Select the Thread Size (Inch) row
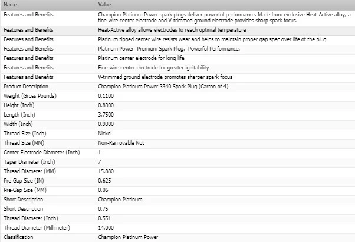 click(x=177, y=134)
